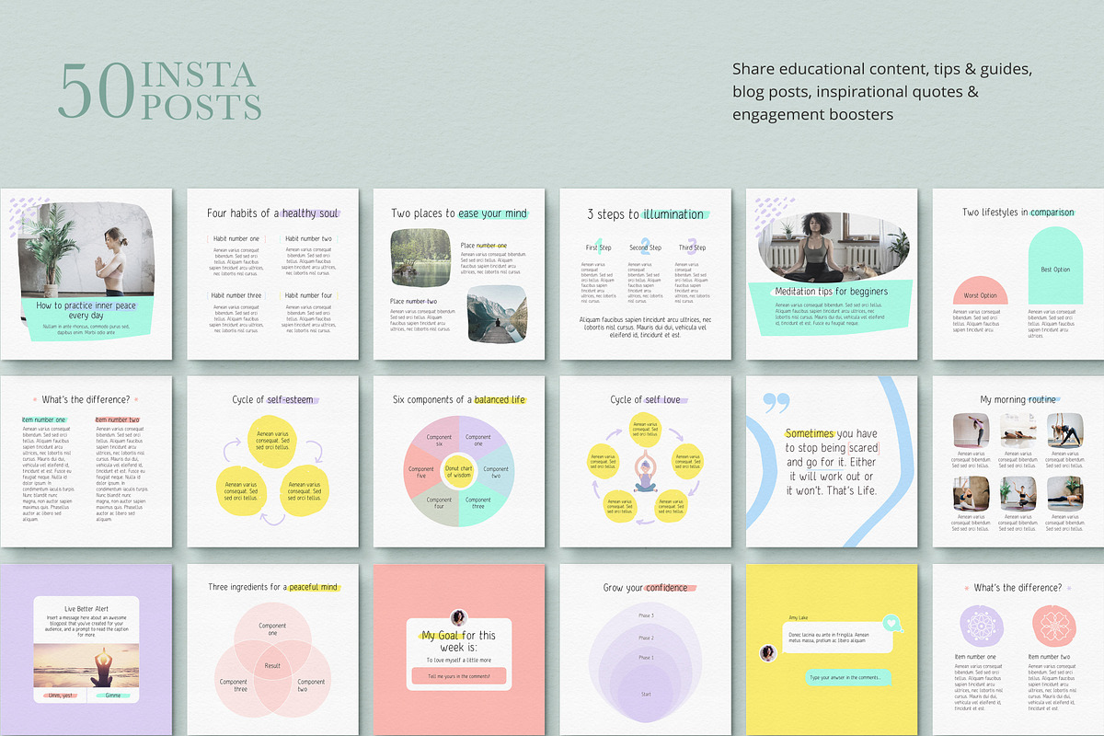Select the mountain dock photo beside Place number two

click(x=497, y=314)
